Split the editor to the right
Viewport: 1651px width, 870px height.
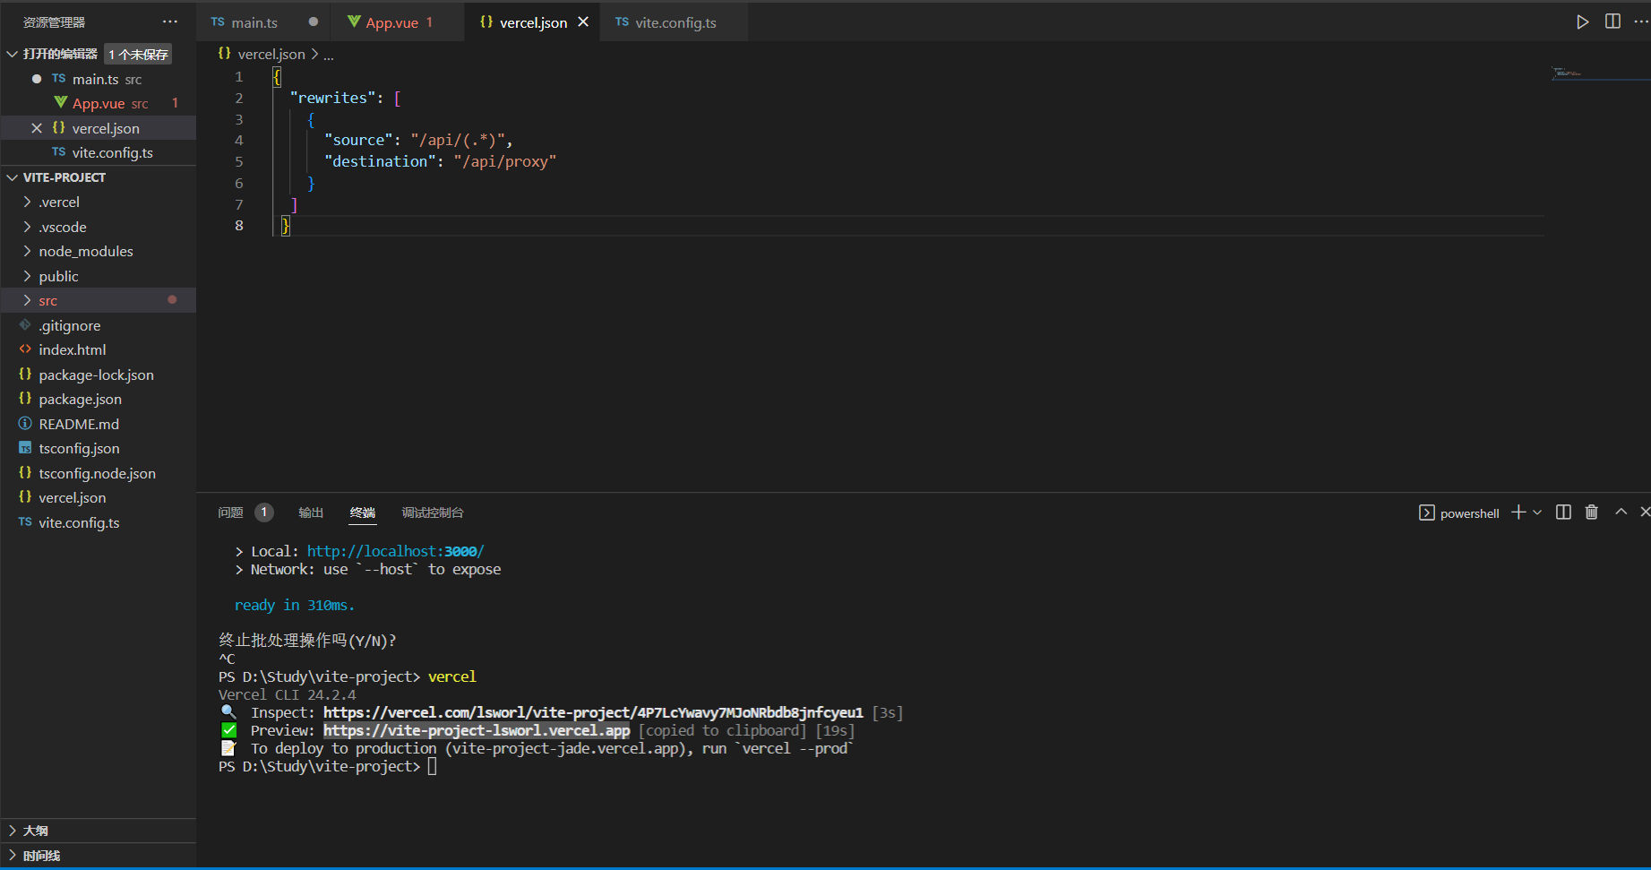(x=1612, y=22)
